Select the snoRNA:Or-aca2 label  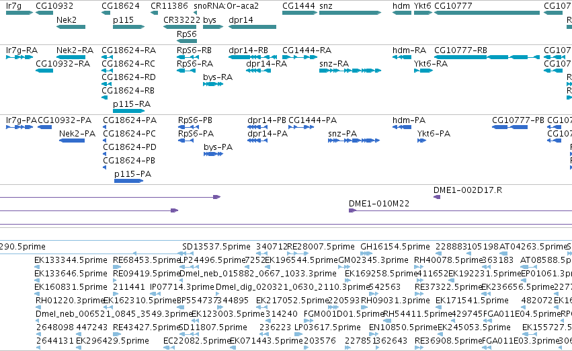(226, 6)
